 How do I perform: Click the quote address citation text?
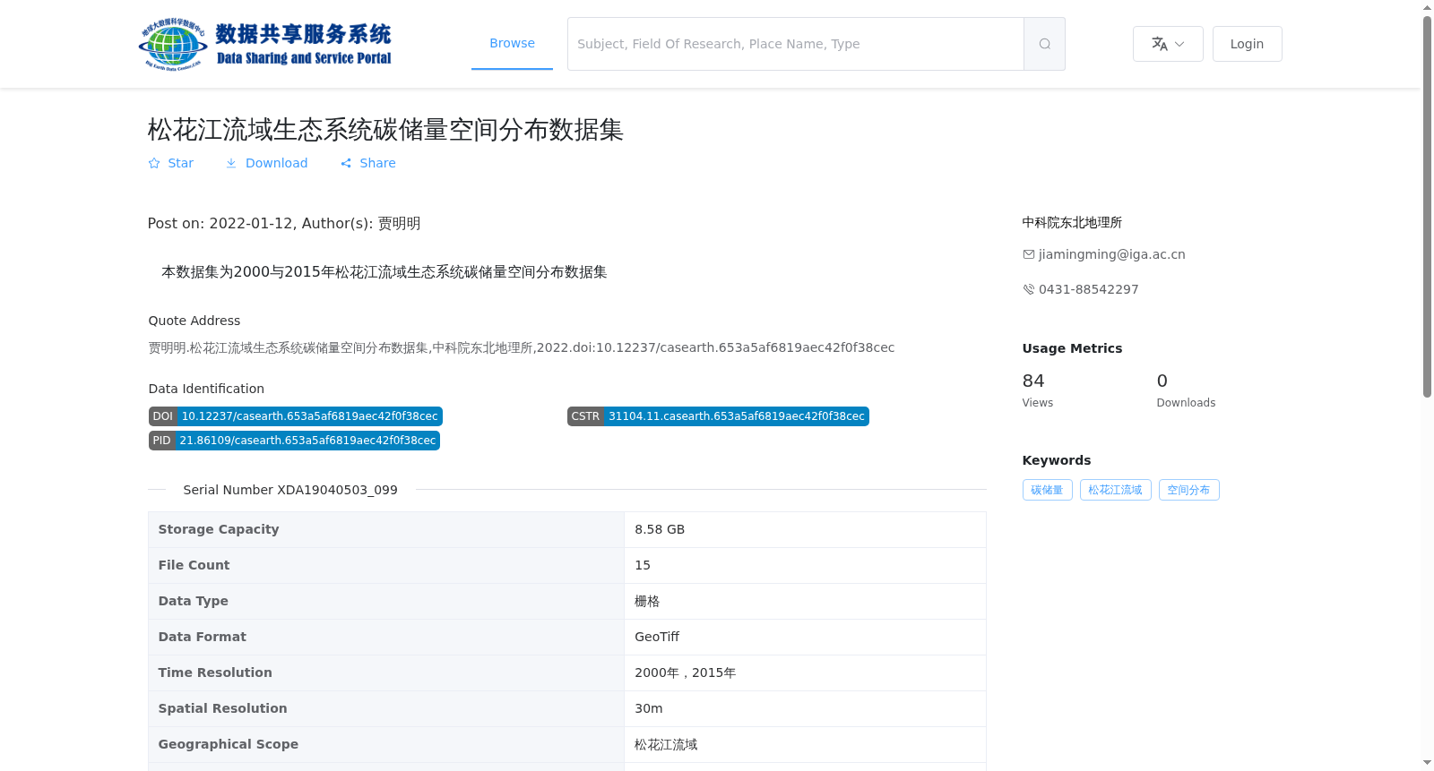(522, 347)
